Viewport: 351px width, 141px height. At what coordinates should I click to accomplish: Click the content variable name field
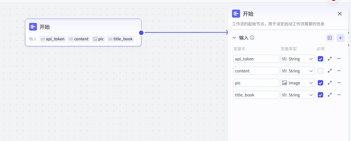pyautogui.click(x=256, y=71)
